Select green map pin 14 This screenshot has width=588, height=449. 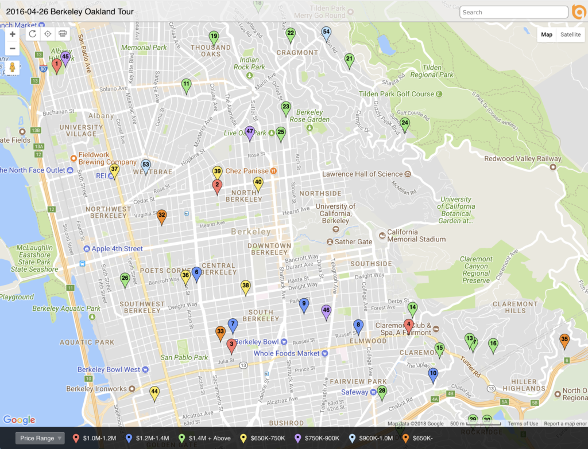412,309
